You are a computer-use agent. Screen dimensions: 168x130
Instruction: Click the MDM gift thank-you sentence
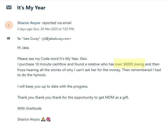tap(73, 97)
